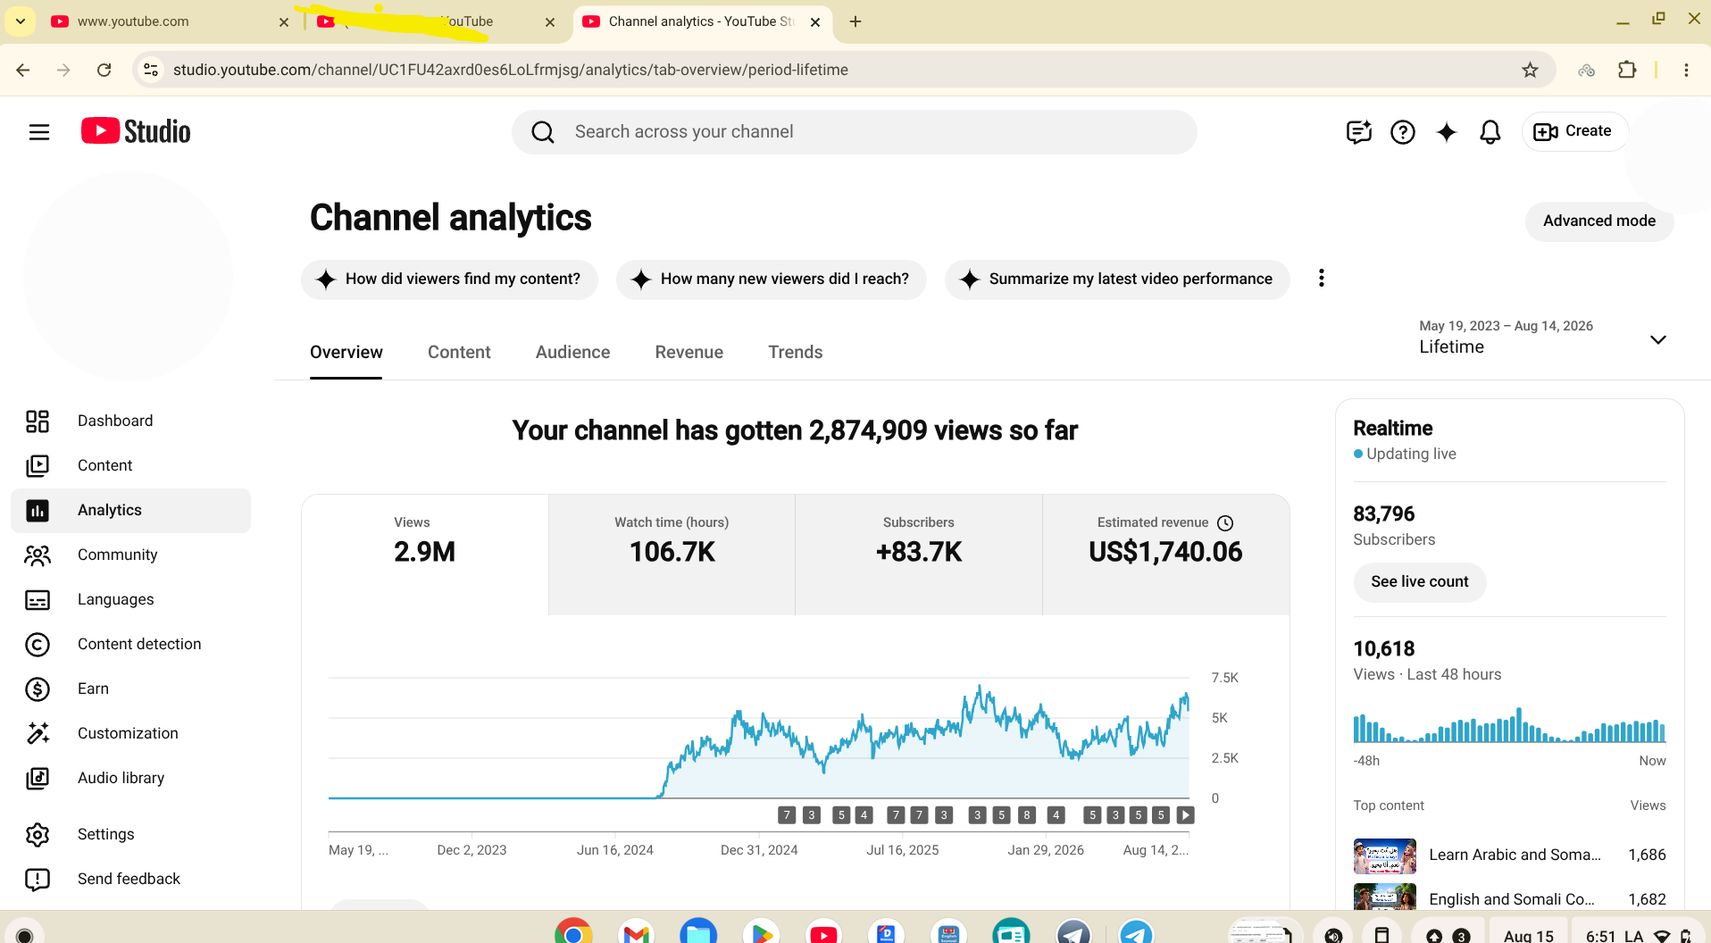Open more suggested prompts menu
The height and width of the screenshot is (943, 1711).
pos(1321,279)
